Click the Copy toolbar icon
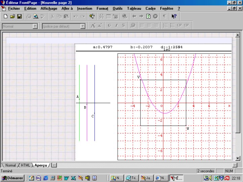Viewport: 243px width, 182px height. coord(59,16)
